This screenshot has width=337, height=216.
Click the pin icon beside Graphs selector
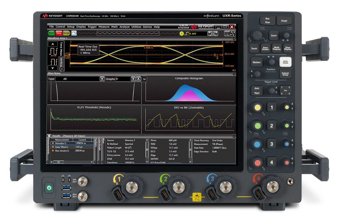coord(145,79)
